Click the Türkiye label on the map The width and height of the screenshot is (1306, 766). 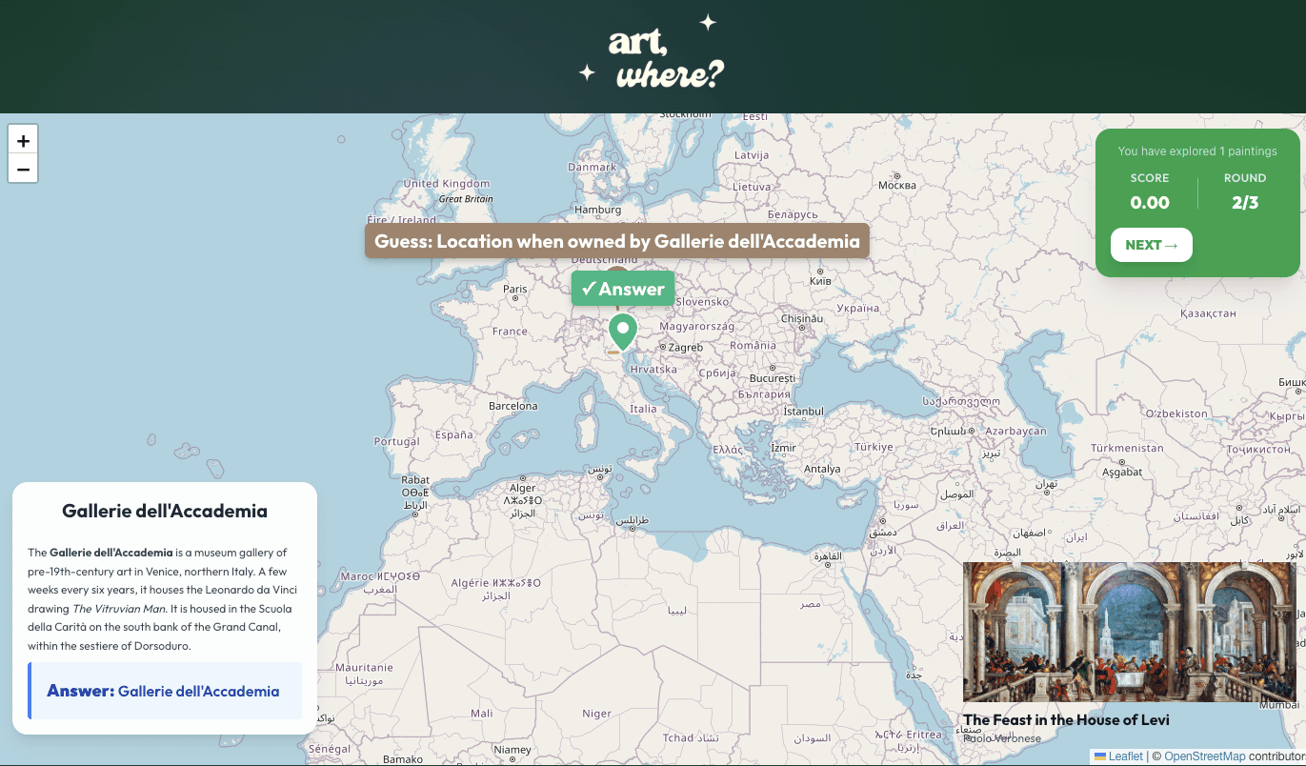pos(874,447)
